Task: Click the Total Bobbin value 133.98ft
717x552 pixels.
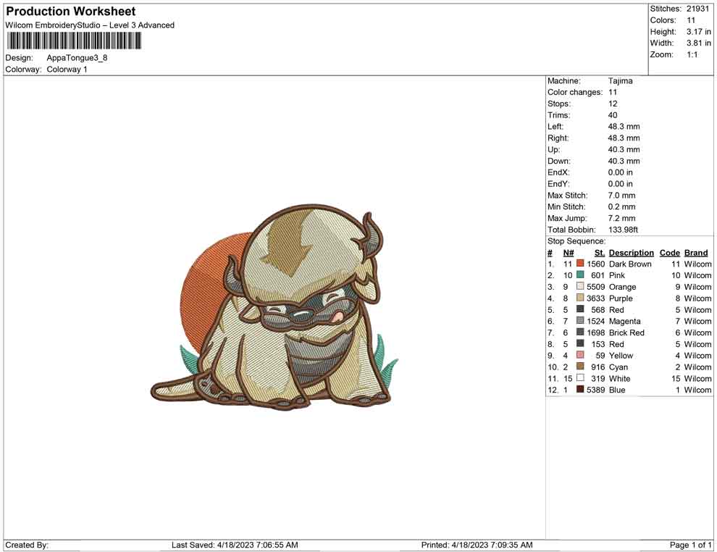Action: (624, 230)
